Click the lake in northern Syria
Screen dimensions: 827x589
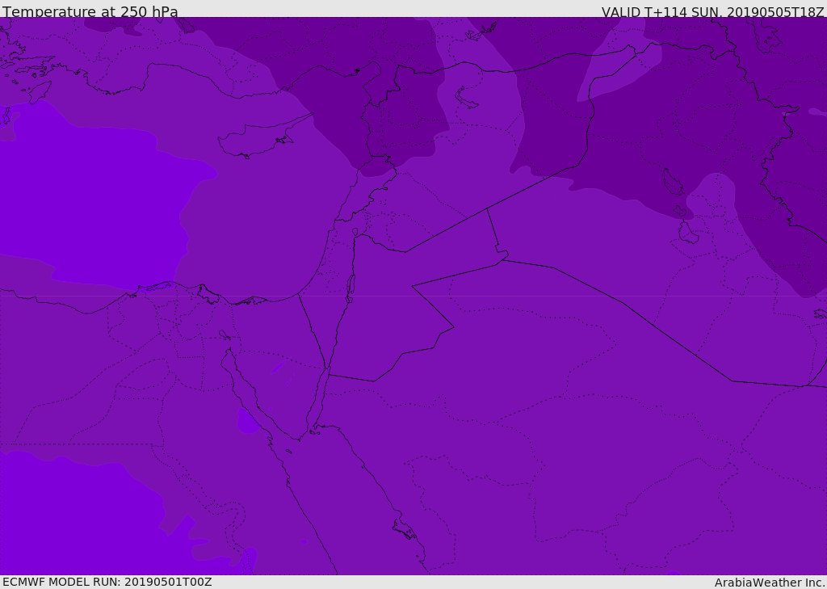point(467,98)
